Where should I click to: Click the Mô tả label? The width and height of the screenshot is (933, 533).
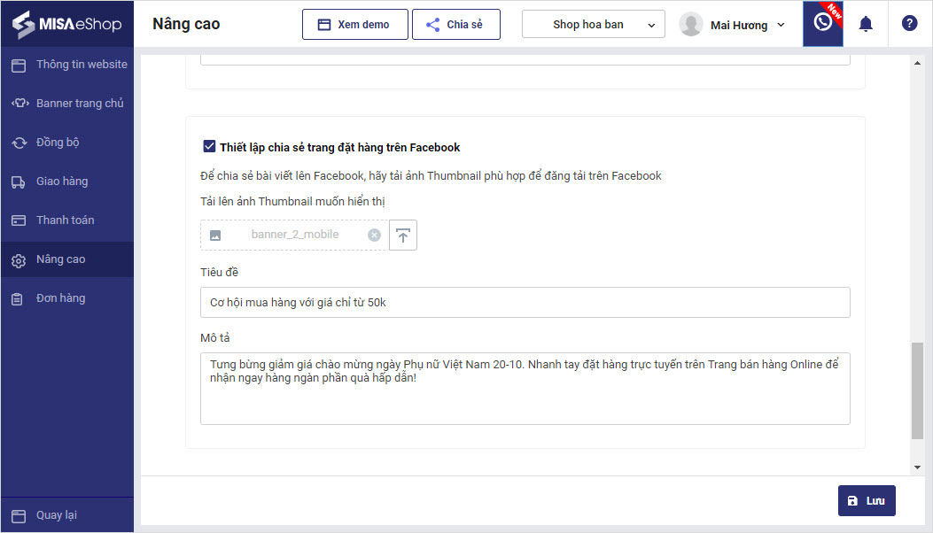214,338
